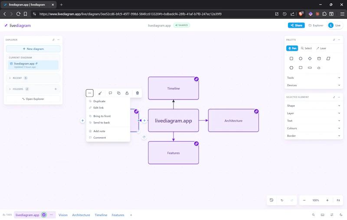Viewport: 347px width, 220px height.
Task: Open version history clock icon
Action: (272, 200)
